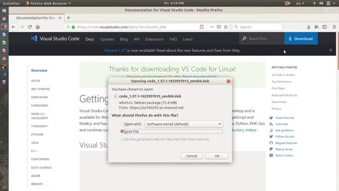Open Overview in docs sidebar
The width and height of the screenshot is (339, 191).
[x=39, y=71]
